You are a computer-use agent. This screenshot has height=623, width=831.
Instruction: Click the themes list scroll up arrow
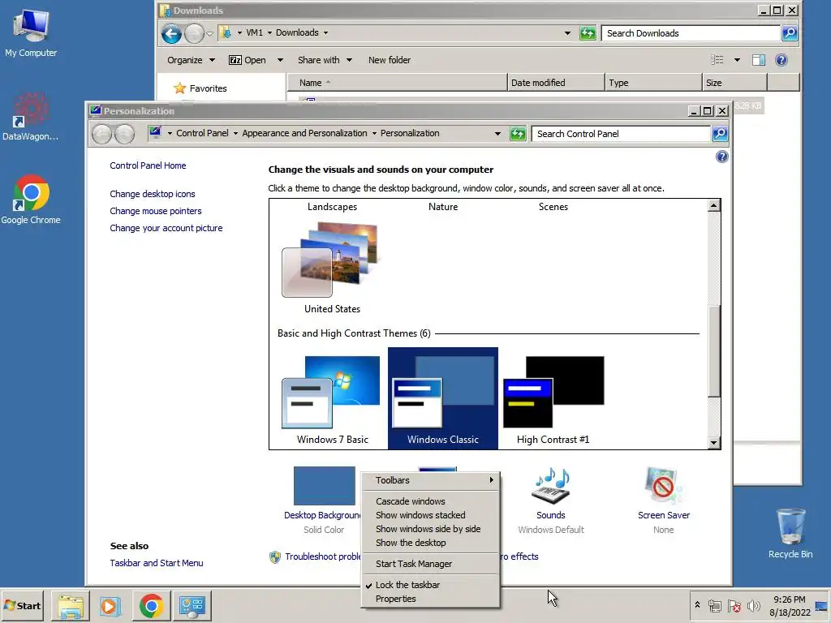[x=714, y=205]
